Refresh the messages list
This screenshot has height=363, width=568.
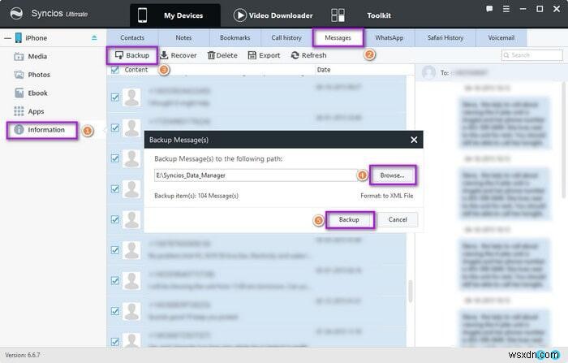click(x=308, y=55)
